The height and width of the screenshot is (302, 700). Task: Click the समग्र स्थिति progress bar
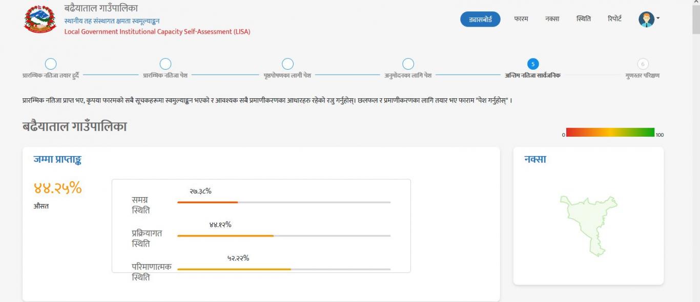coord(284,202)
